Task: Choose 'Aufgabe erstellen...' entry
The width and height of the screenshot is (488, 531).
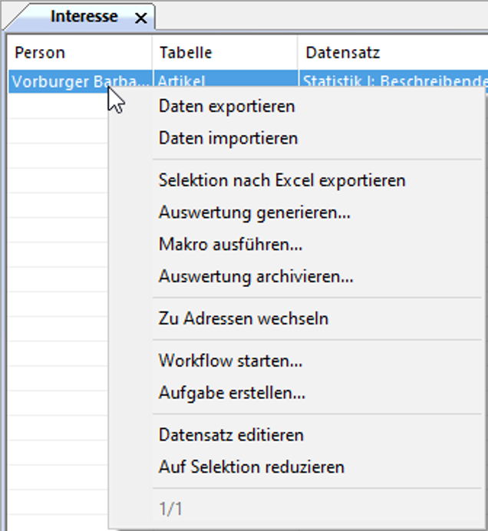Action: [232, 393]
